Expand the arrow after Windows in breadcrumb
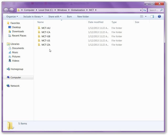 coord(69,10)
